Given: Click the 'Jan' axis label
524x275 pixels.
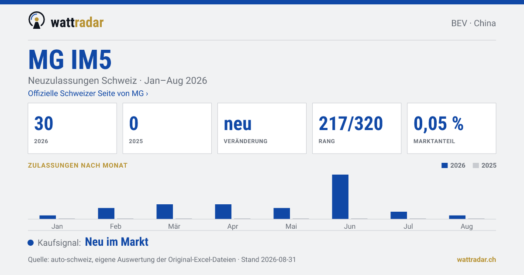Looking at the screenshot, I should 57,226.
